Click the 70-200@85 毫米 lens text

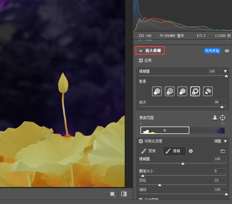(x=172, y=36)
